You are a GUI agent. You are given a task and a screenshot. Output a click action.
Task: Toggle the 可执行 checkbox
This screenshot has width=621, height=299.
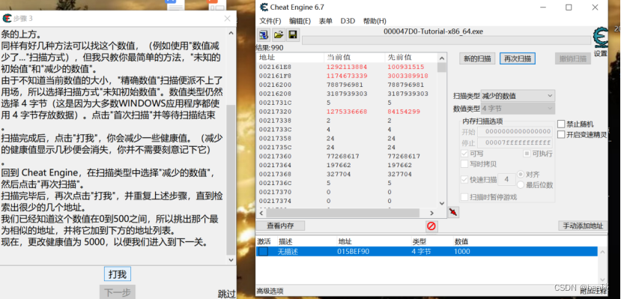coord(527,154)
